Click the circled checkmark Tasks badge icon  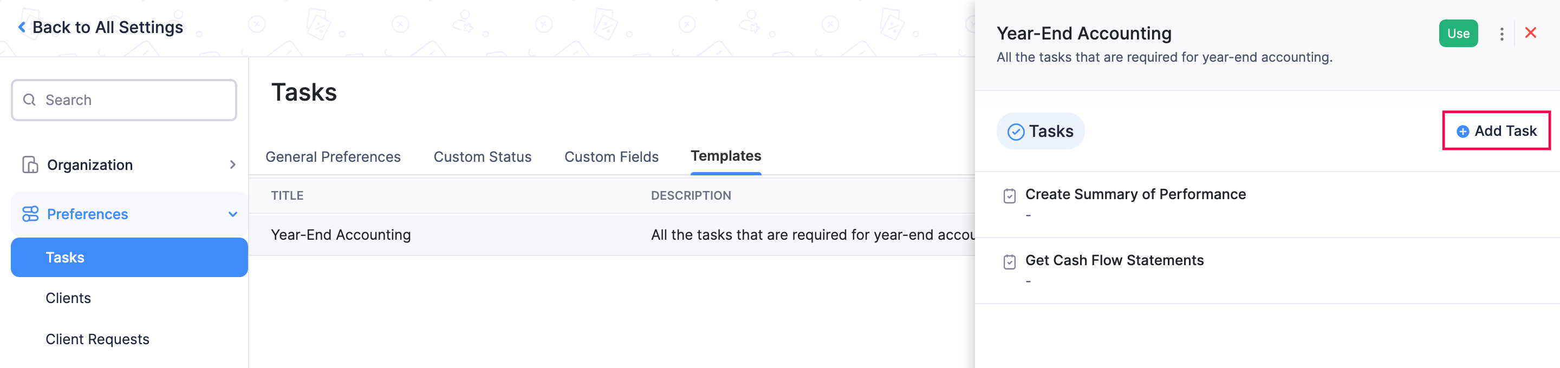(x=1016, y=131)
